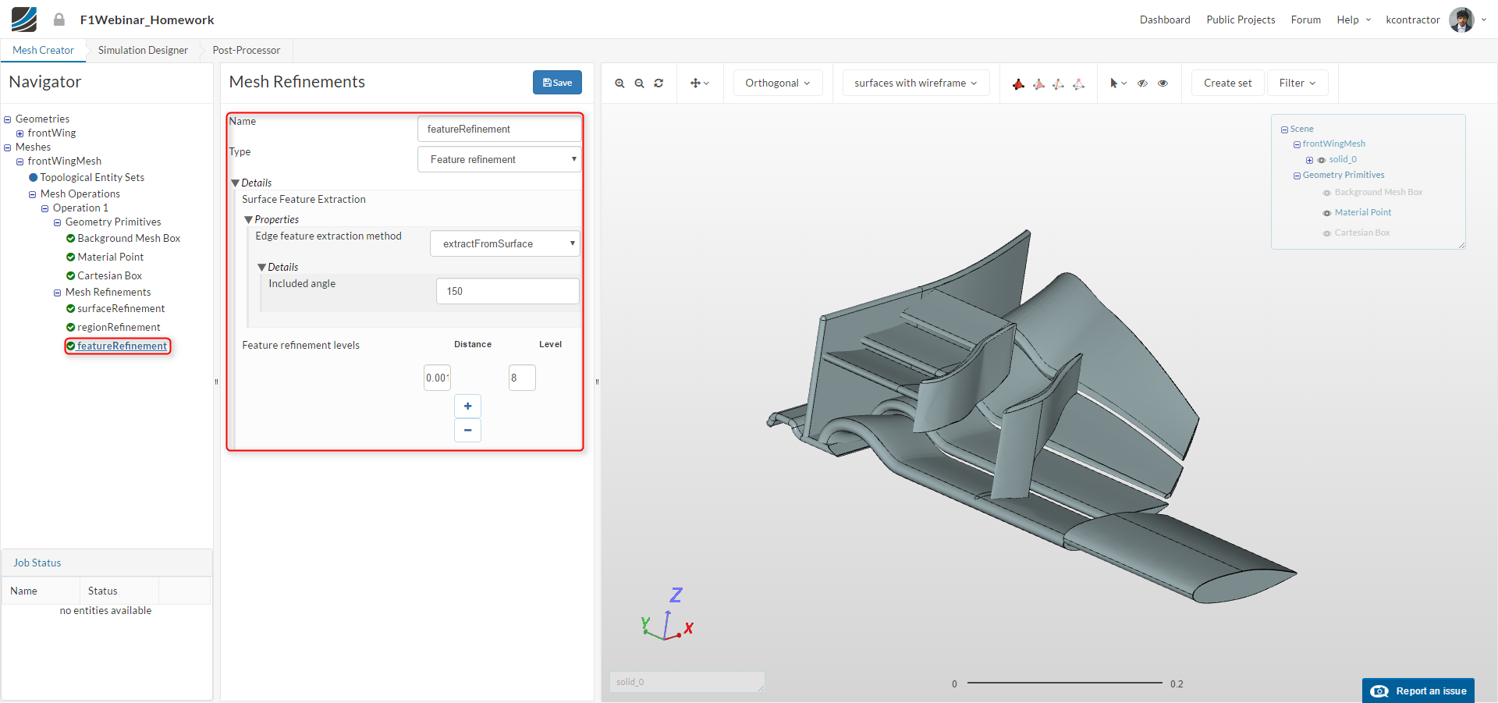Open the Orthogonal projection dropdown
The height and width of the screenshot is (703, 1498).
[777, 83]
